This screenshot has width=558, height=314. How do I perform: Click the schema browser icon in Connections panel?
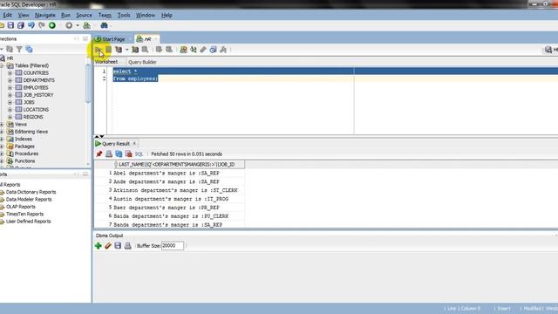pos(29,49)
